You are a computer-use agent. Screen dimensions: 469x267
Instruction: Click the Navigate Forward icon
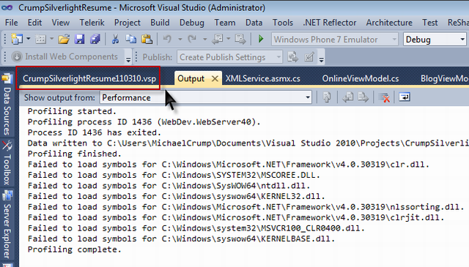240,39
